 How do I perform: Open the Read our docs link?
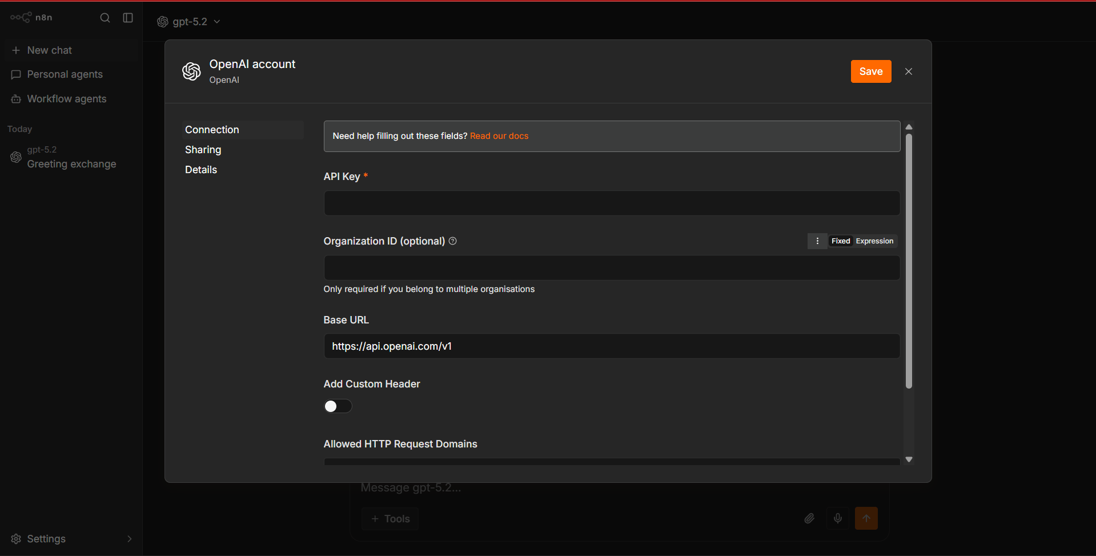click(499, 136)
